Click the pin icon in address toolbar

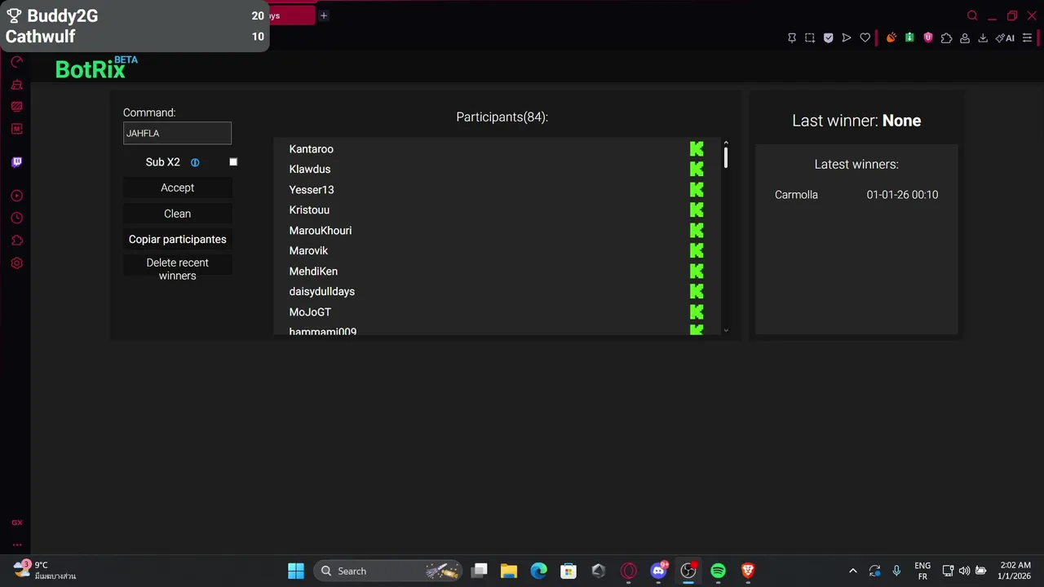791,38
